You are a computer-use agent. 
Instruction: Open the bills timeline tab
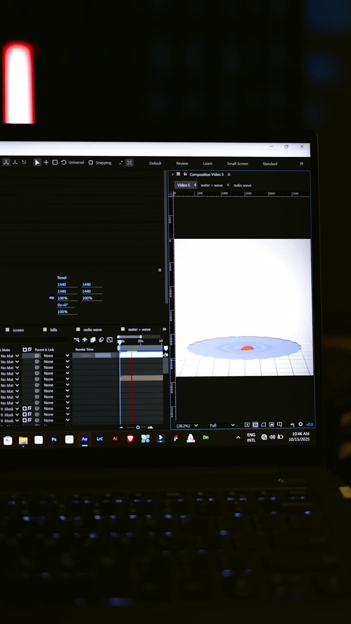click(x=54, y=330)
